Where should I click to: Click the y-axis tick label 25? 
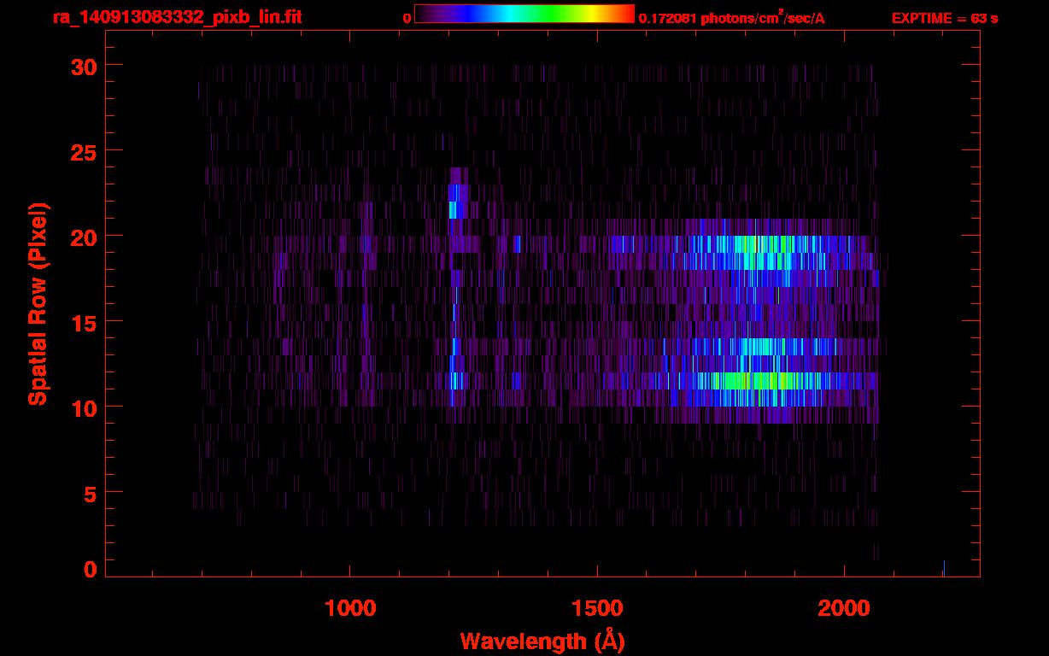point(82,151)
